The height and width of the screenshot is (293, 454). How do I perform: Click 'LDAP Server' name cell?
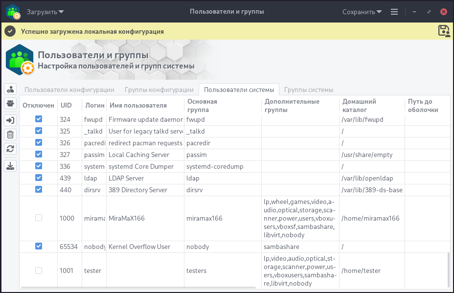145,178
